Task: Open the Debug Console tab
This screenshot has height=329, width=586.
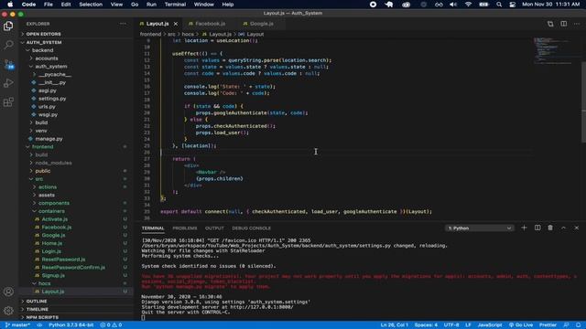Action: [251, 228]
